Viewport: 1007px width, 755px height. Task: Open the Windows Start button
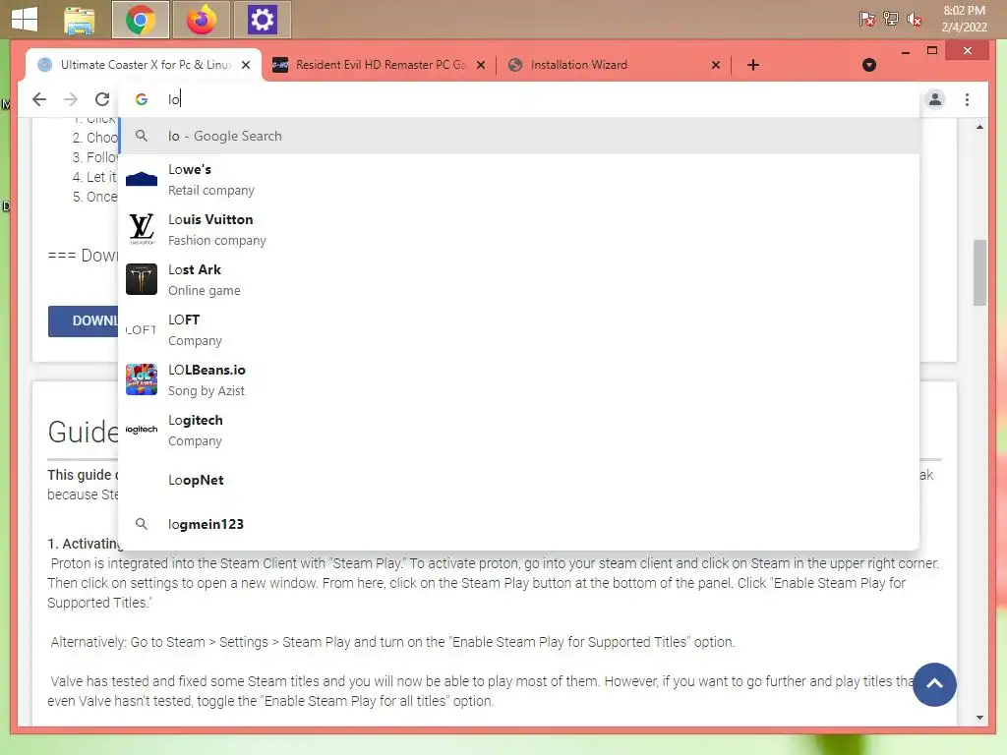point(25,20)
